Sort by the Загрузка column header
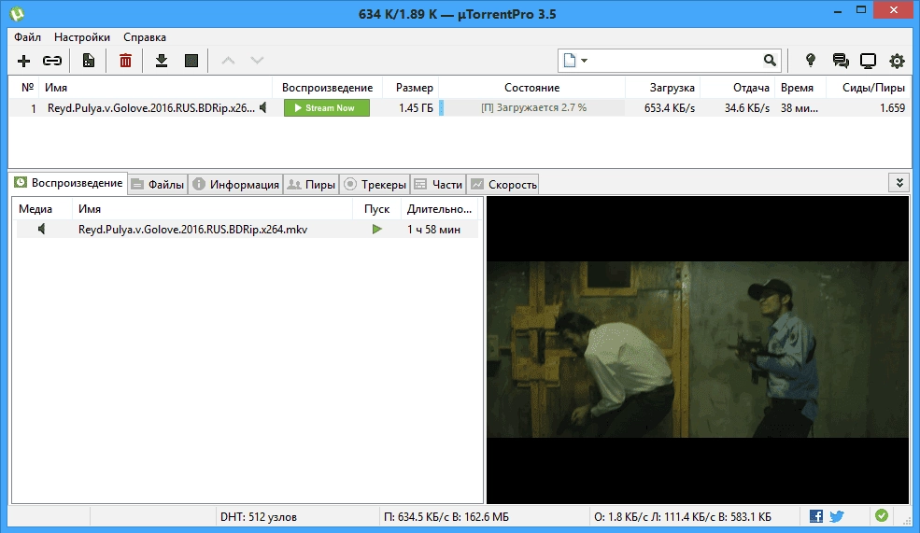920x533 pixels. pos(663,88)
